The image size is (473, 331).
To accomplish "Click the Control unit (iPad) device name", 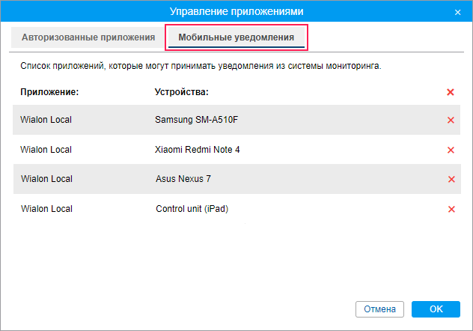I will pyautogui.click(x=192, y=209).
